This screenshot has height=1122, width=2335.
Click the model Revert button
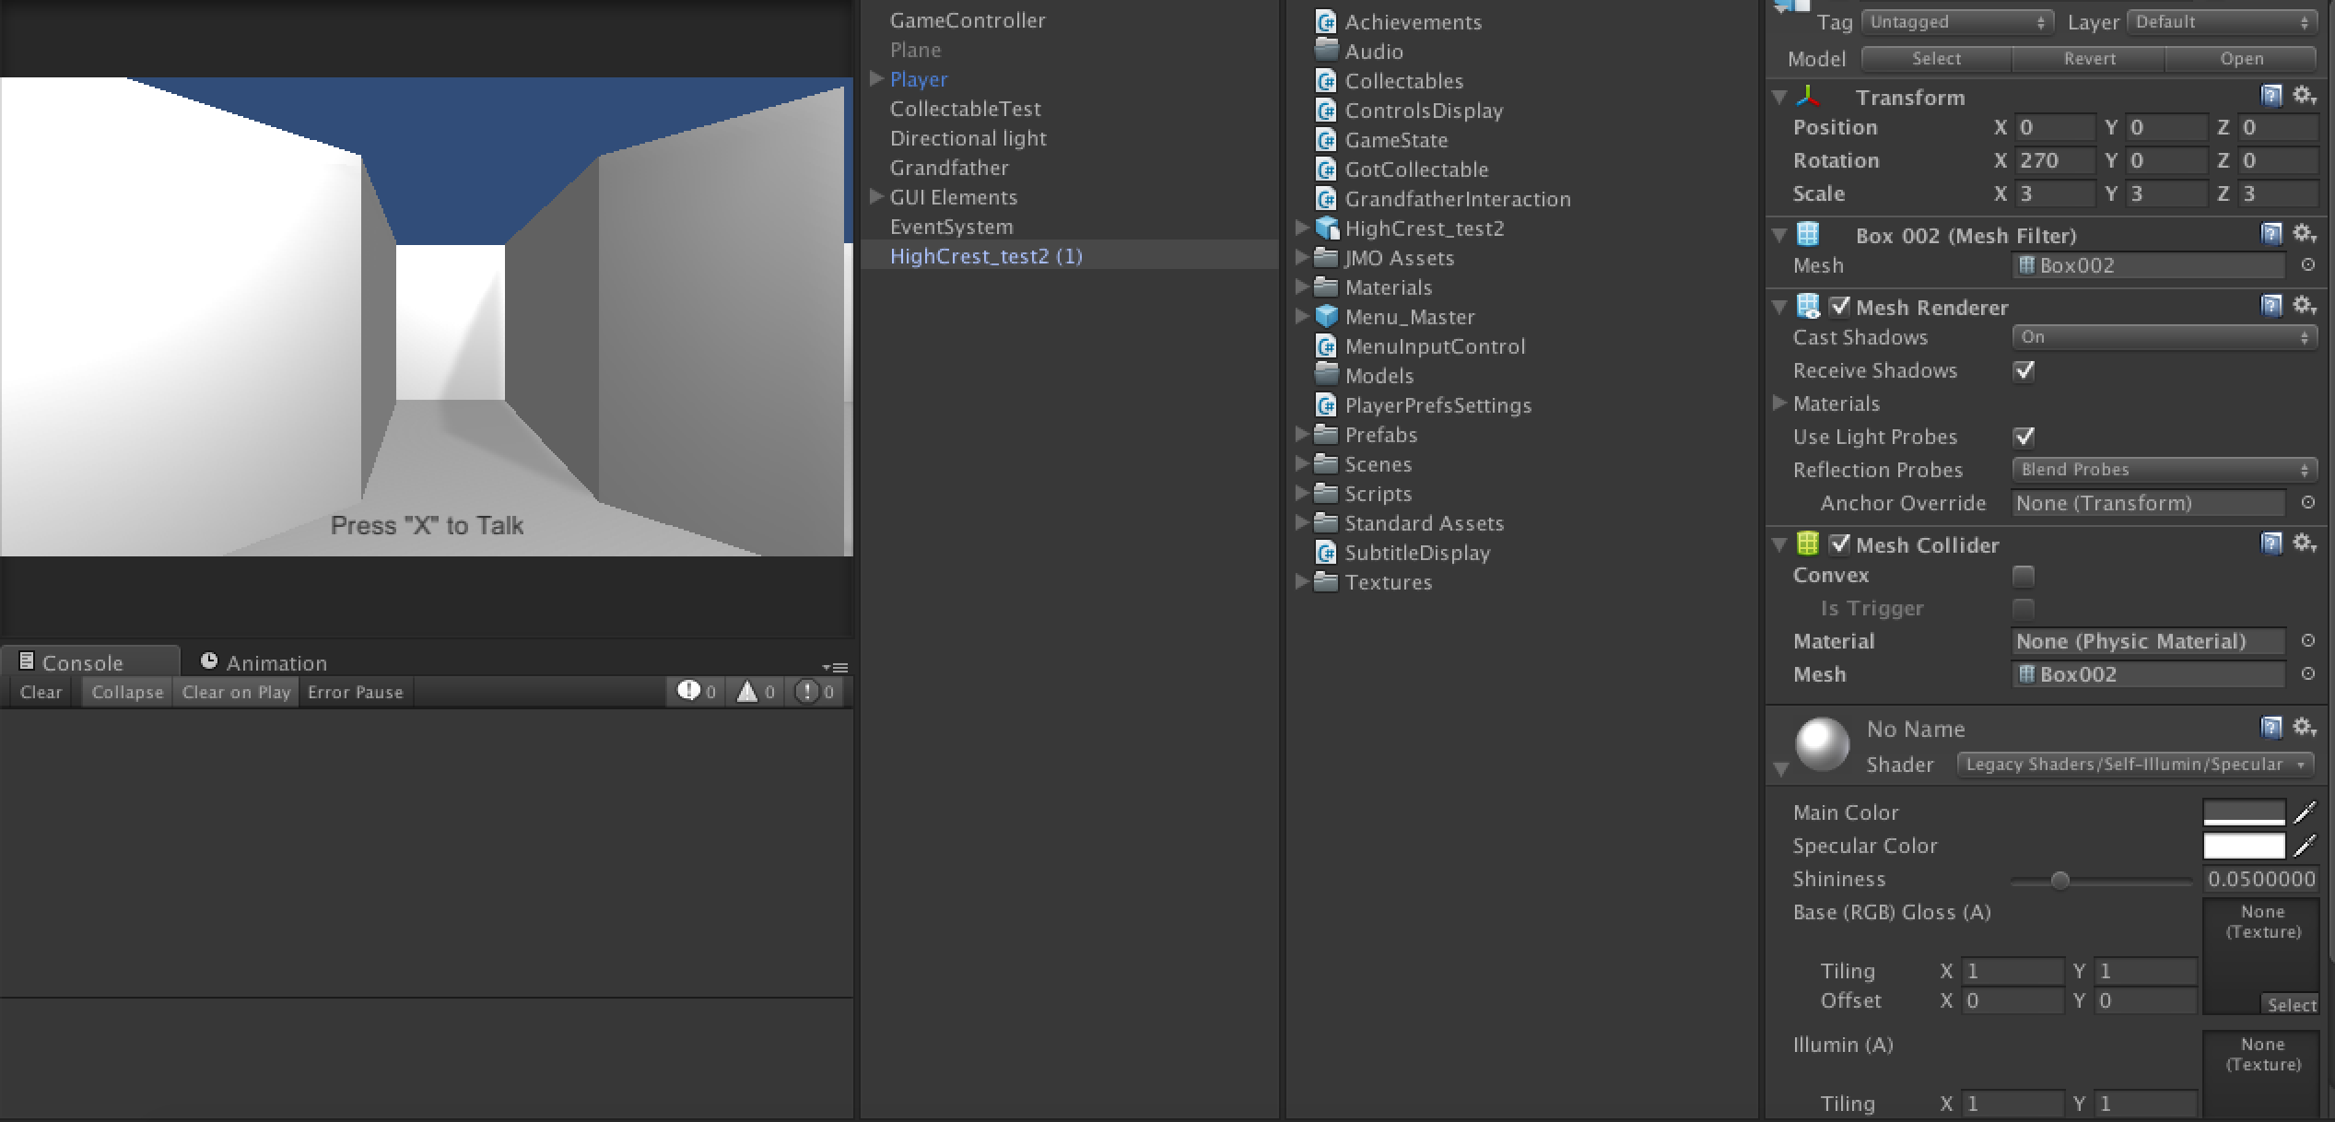point(2089,59)
